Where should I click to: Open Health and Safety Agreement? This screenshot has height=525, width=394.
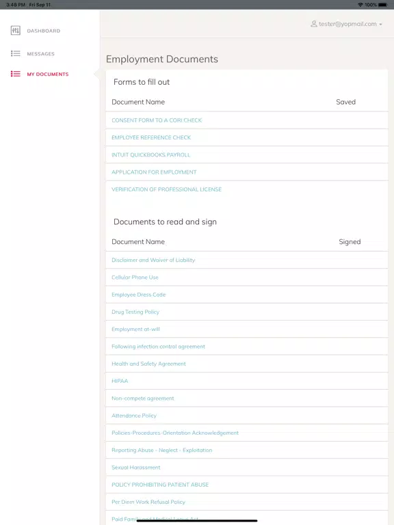148,364
